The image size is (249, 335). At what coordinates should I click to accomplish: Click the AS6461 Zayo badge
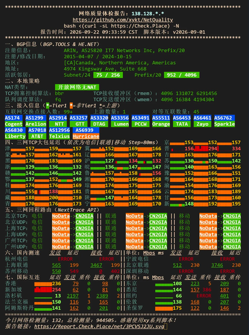click(x=203, y=121)
